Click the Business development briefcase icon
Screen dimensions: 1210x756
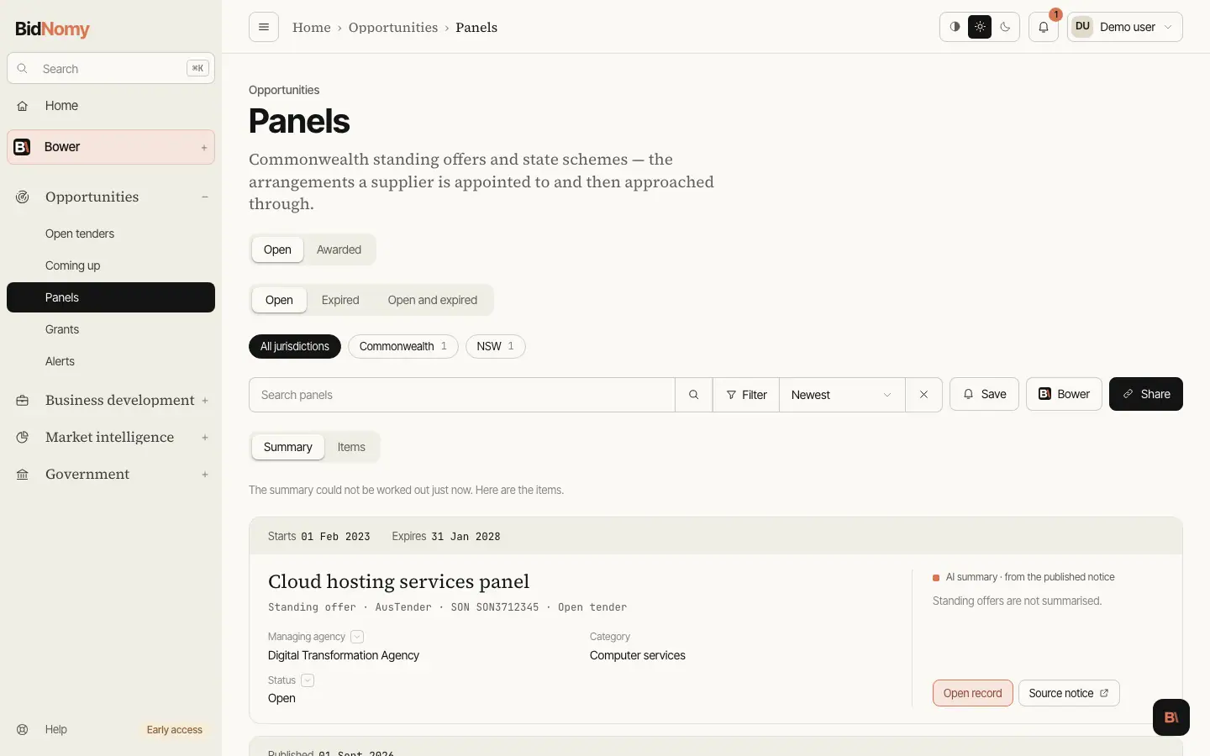[x=23, y=401]
